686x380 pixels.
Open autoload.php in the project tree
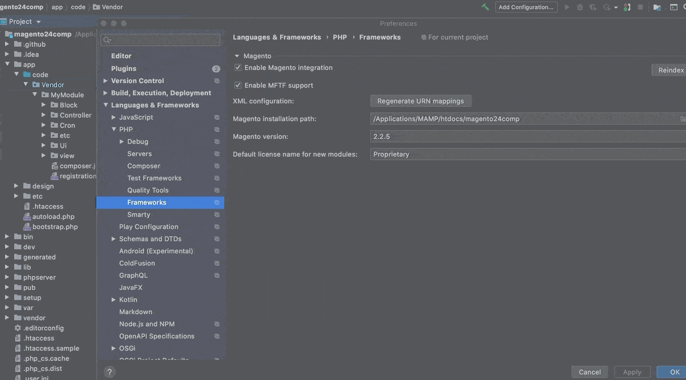(53, 216)
